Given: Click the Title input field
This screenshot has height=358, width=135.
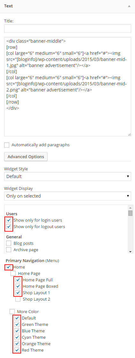Looking at the screenshot, I should [68, 28].
